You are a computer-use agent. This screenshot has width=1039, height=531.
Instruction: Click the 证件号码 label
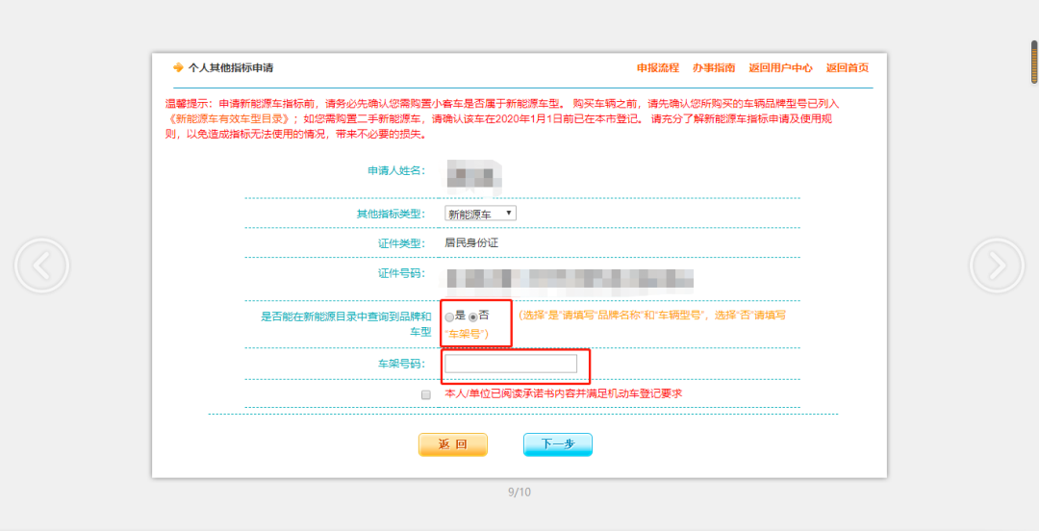tap(400, 272)
